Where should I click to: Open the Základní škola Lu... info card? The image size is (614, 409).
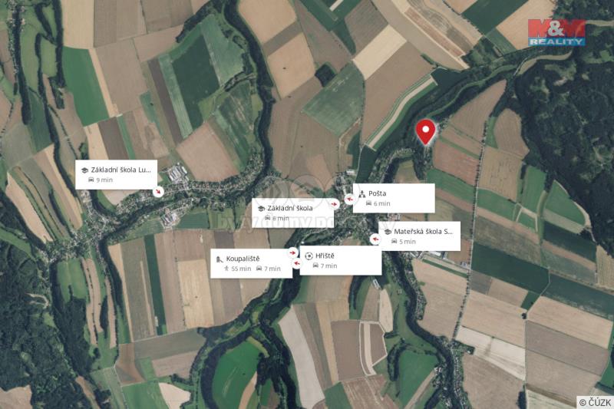[117, 174]
